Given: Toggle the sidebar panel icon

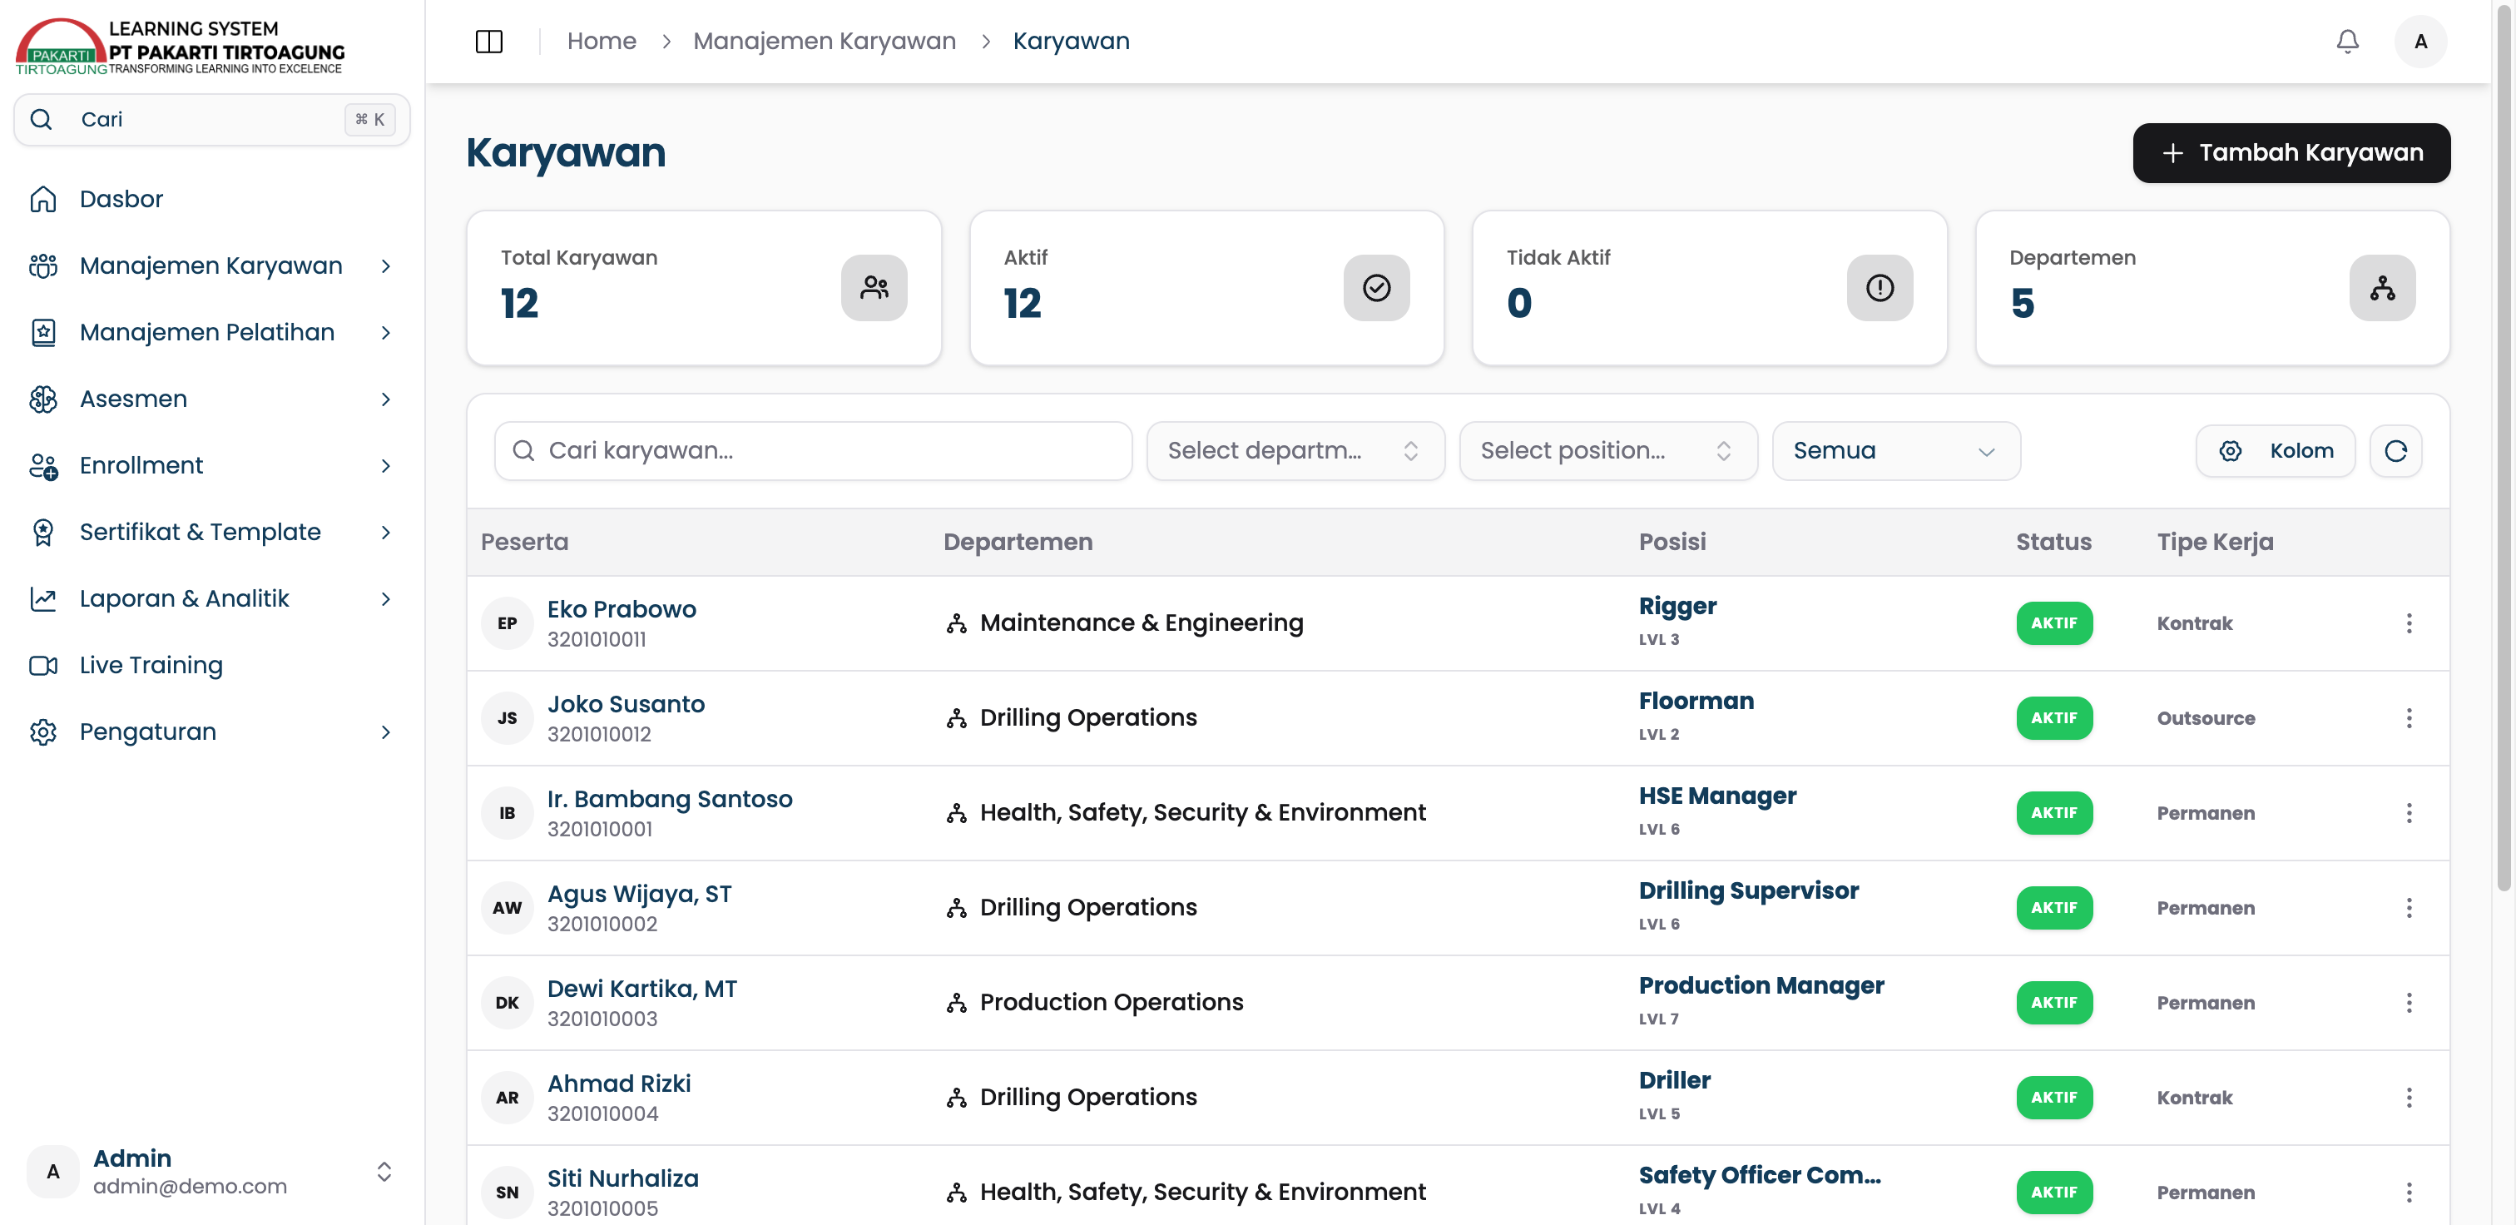Looking at the screenshot, I should tap(488, 41).
